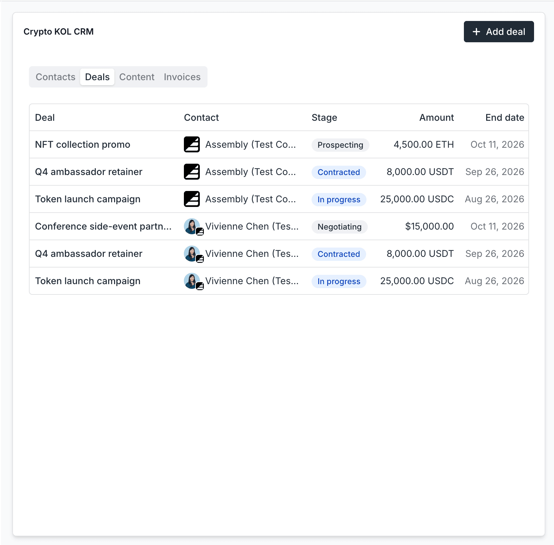Click Vivienne Chen avatar in Conference side-event row
Image resolution: width=554 pixels, height=545 pixels.
192,226
